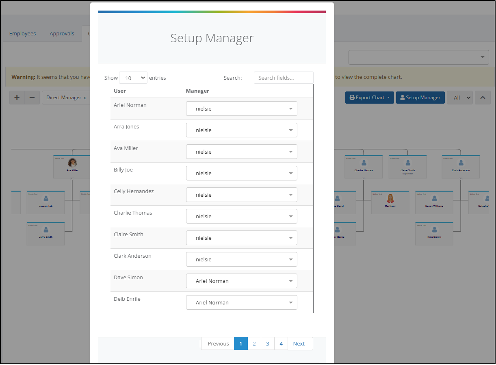496x365 pixels.
Task: Click the Dave Simon user name
Action: 128,277
